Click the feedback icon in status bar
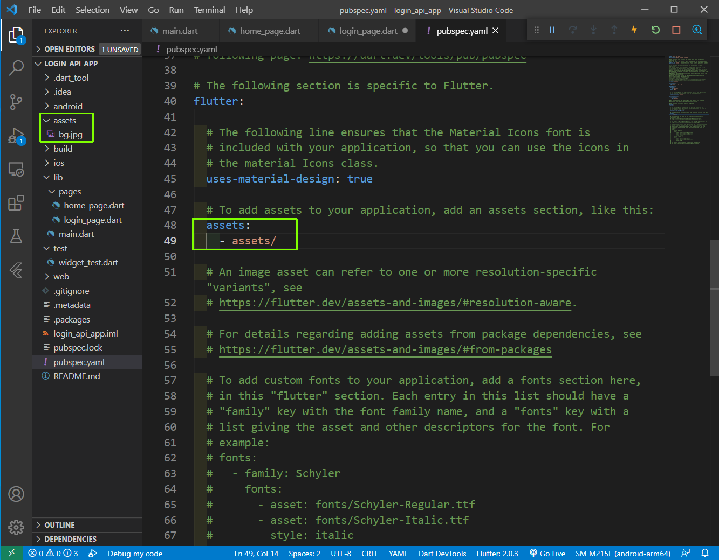This screenshot has width=719, height=560. (x=686, y=553)
